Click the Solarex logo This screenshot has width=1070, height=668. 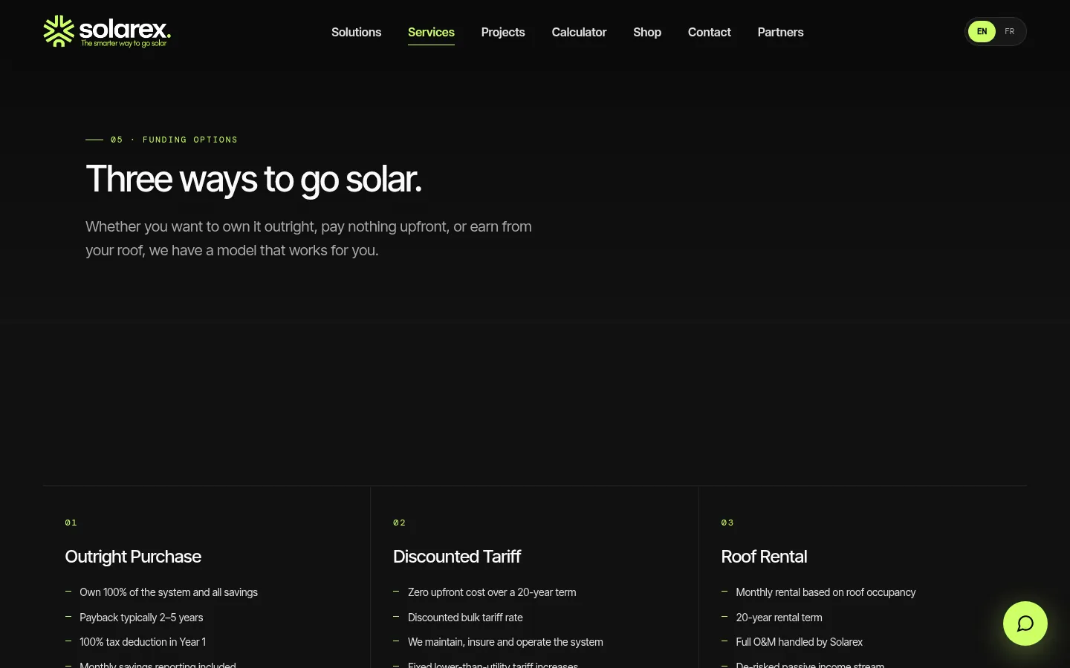(x=107, y=32)
